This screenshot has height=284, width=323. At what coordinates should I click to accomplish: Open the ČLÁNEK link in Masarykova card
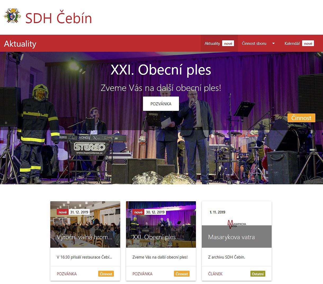pos(215,274)
